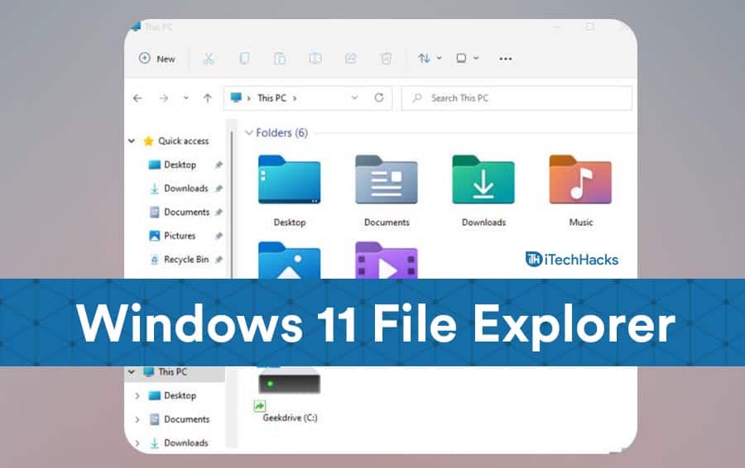
Task: Select the large Desktop folder icon
Action: click(x=290, y=180)
